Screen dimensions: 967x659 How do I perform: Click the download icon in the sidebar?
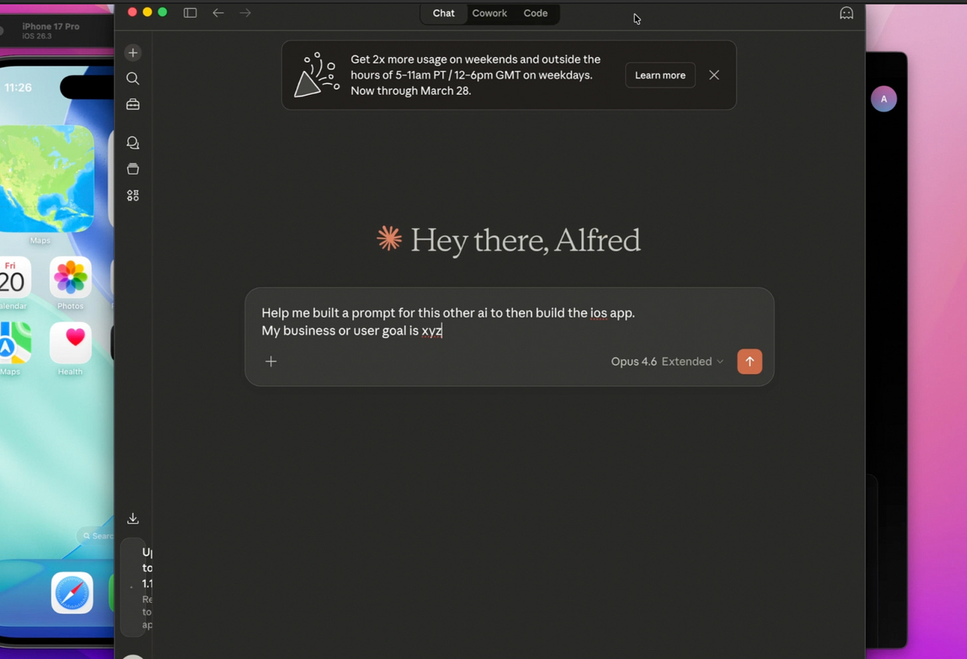133,518
